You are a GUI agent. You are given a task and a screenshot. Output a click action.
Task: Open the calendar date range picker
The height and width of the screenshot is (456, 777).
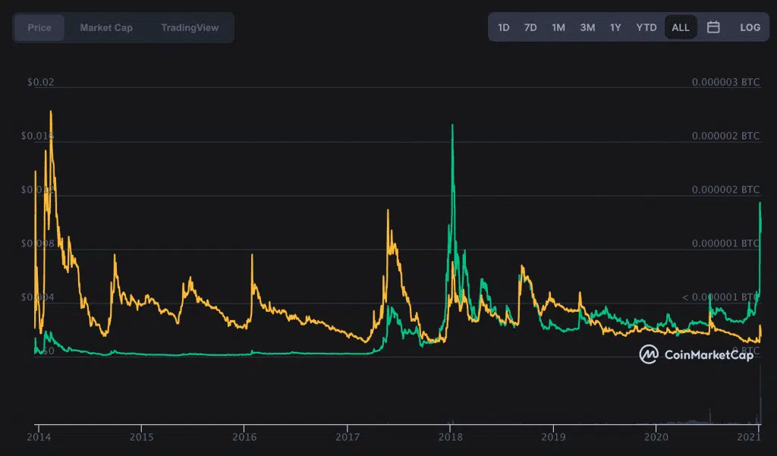click(x=713, y=27)
